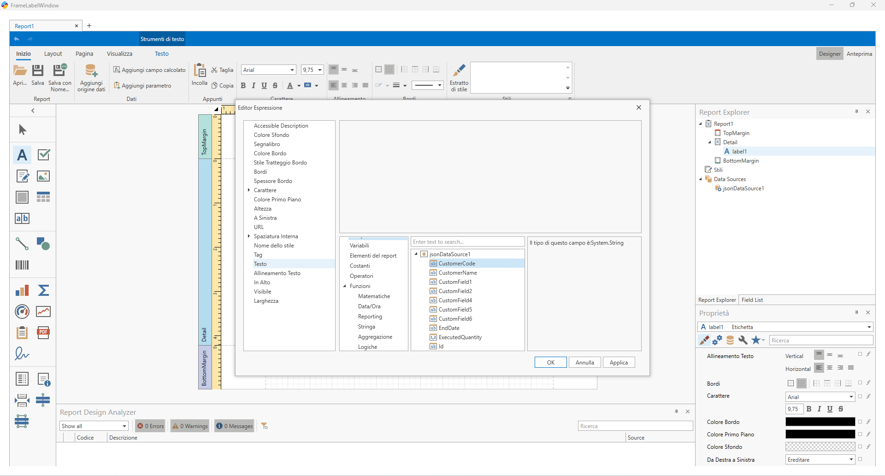Screen dimensions: 885x476
Task: Select the Aggregazione function category
Action: click(x=375, y=337)
